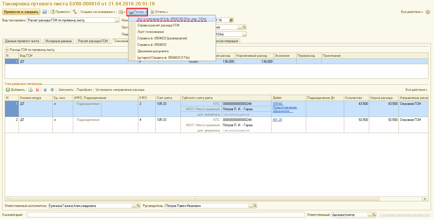434x219 pixels.
Task: Click Экономия column header
Action: (x=285, y=56)
